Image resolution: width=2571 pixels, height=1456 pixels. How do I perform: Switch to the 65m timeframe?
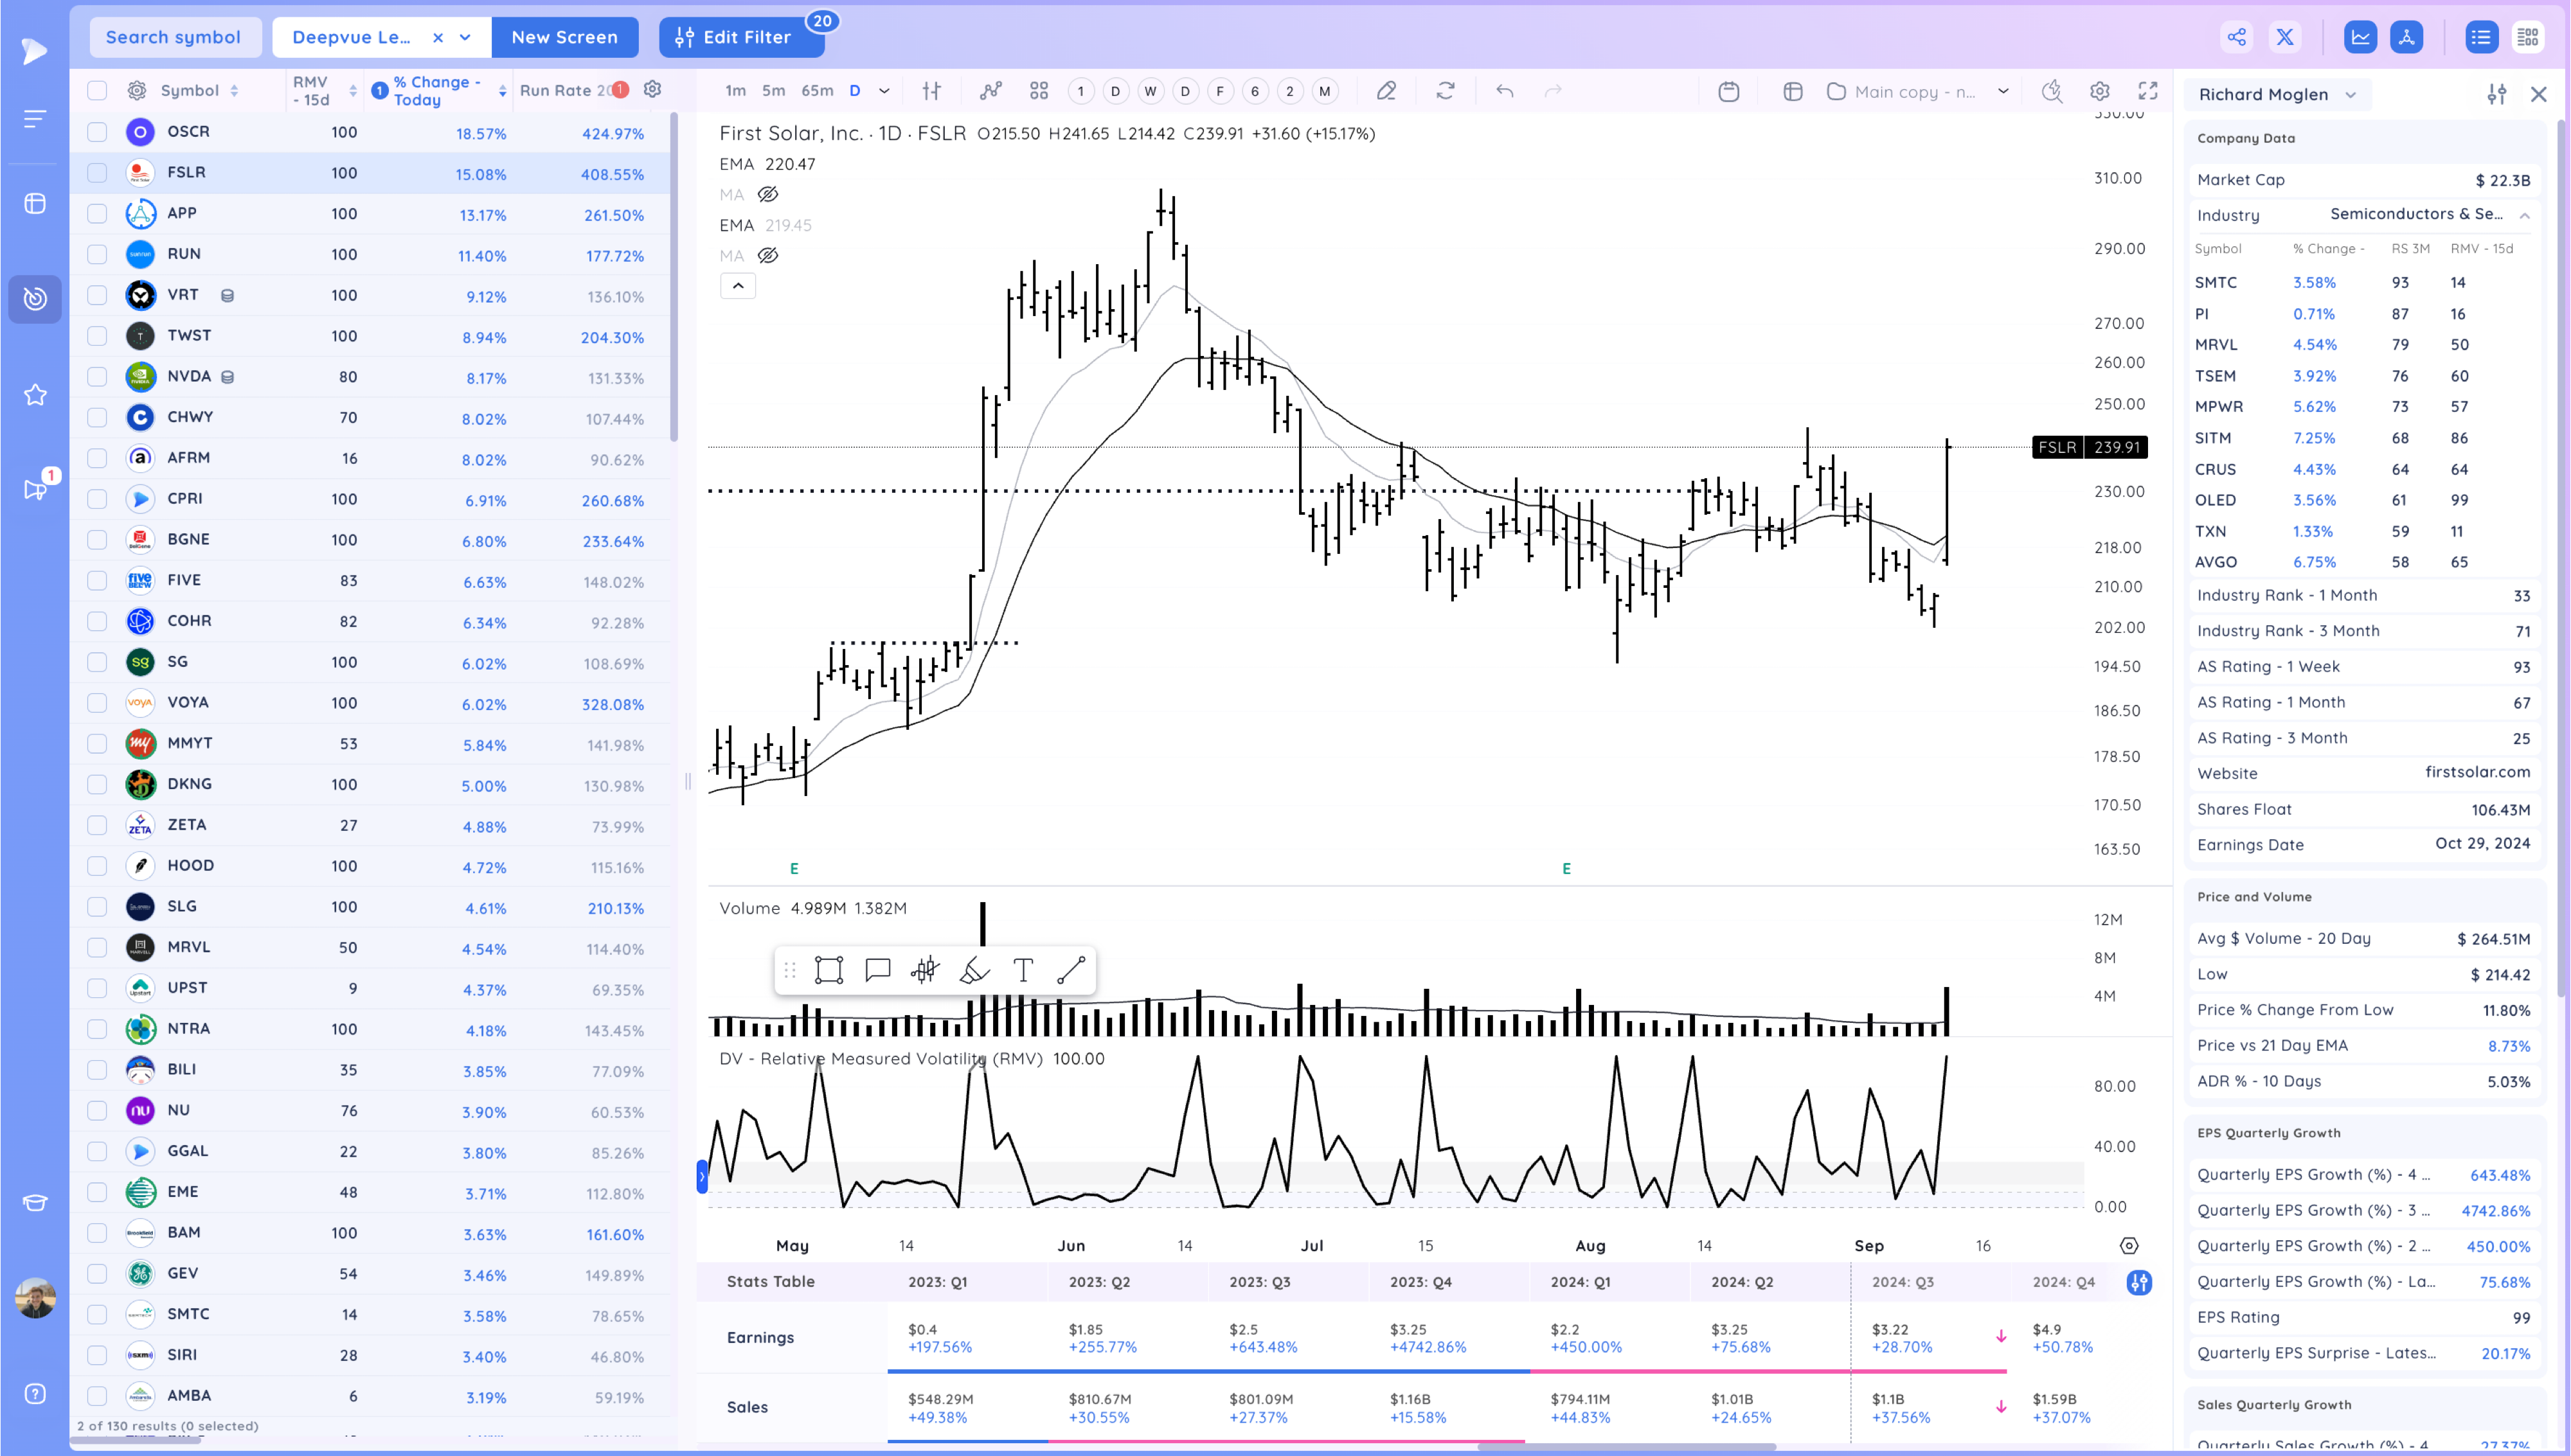pyautogui.click(x=816, y=91)
